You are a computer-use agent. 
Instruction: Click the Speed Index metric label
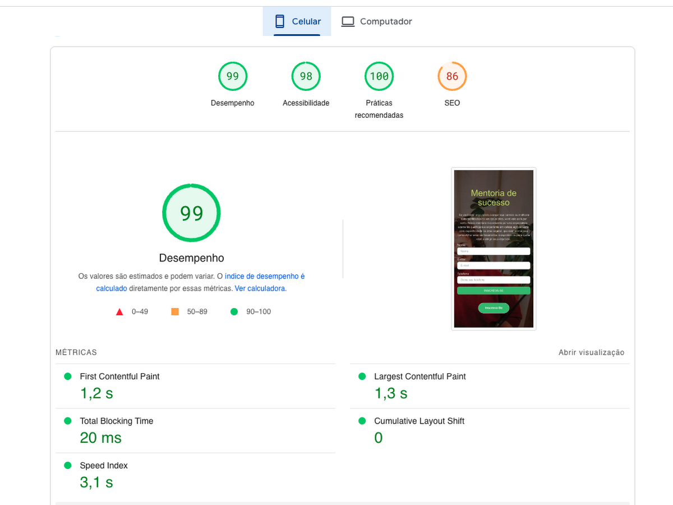click(104, 466)
